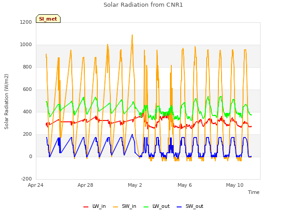Click the y-axis title Solar Radiation (W/m2)
The image size is (287, 215).
pos(6,102)
